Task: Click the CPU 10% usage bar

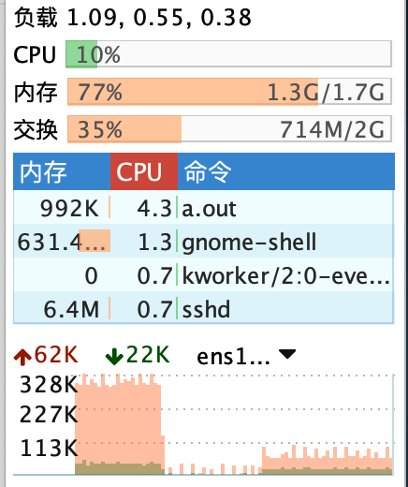Action: click(x=228, y=54)
